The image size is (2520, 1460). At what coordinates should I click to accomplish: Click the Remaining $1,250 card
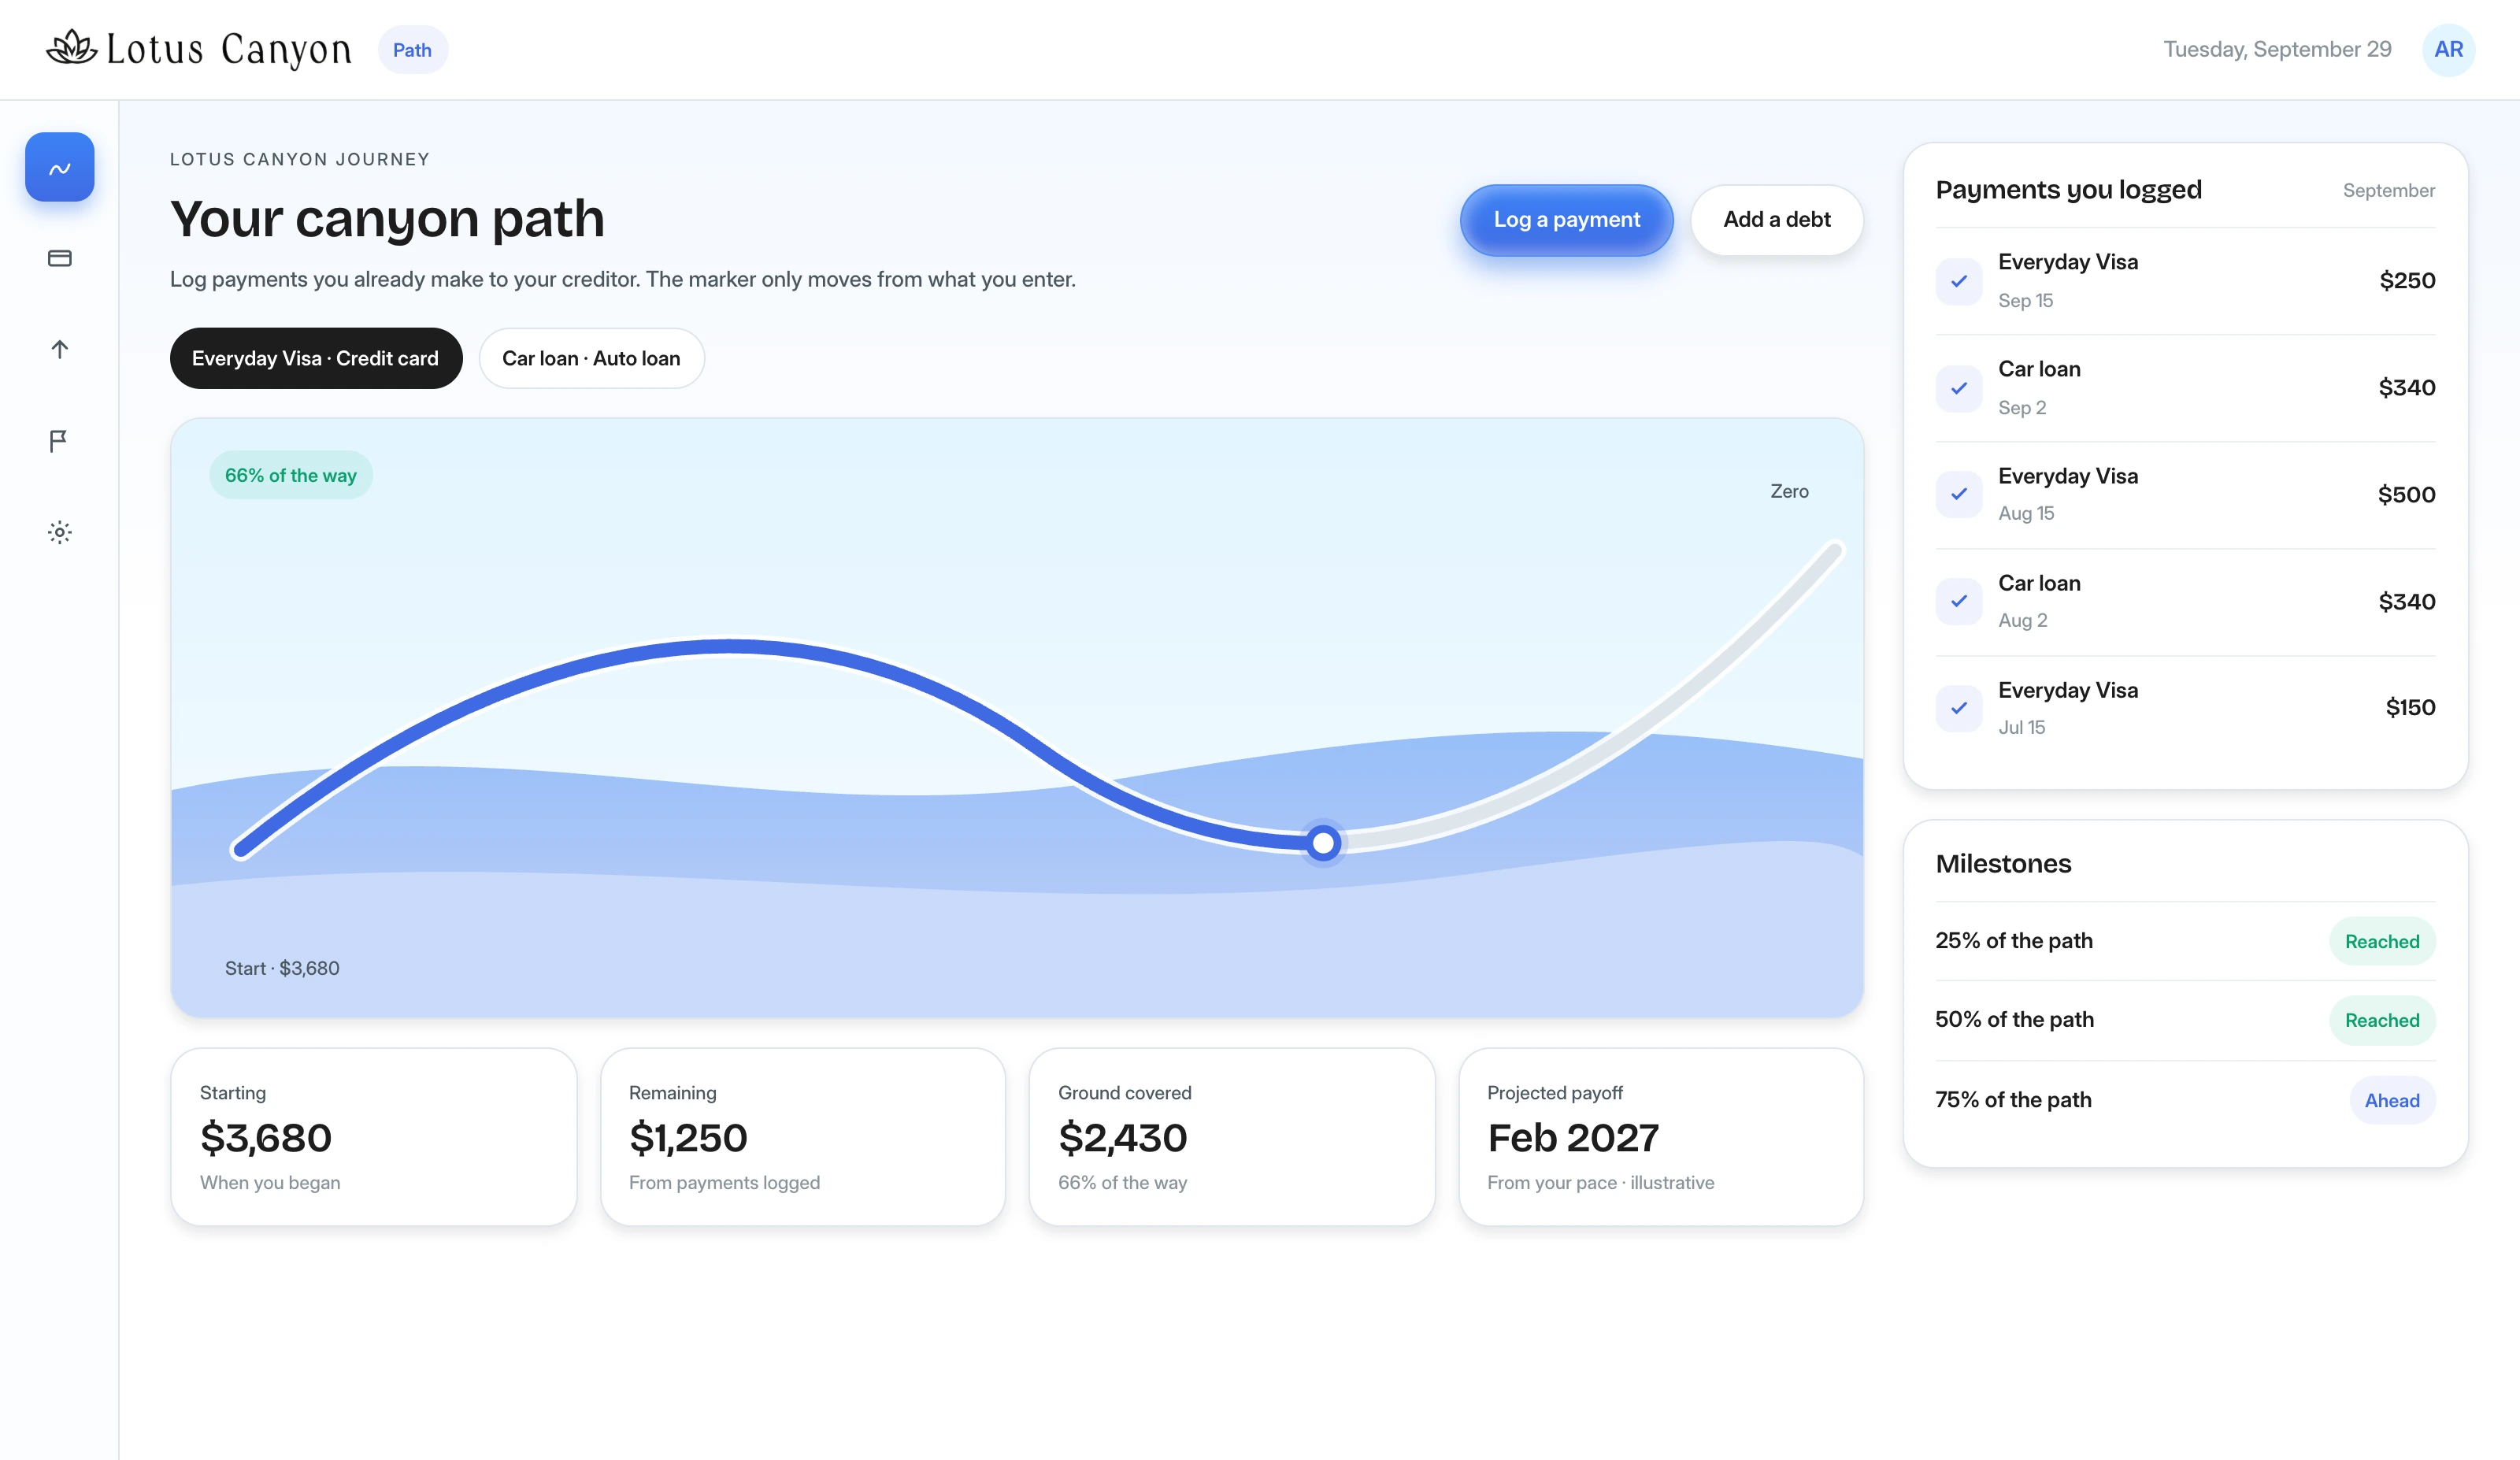[803, 1137]
